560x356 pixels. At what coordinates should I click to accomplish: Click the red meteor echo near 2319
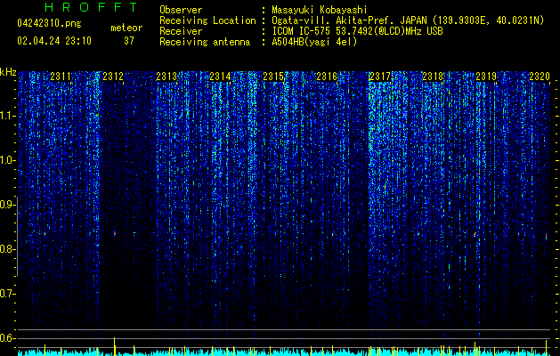(x=475, y=235)
